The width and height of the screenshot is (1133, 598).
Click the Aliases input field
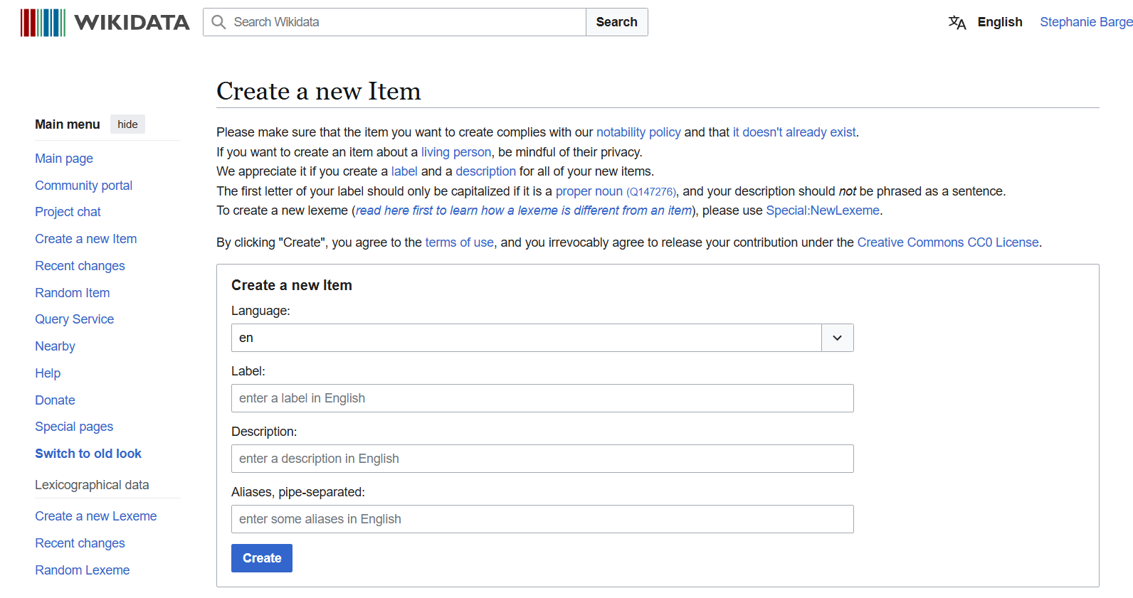click(542, 519)
